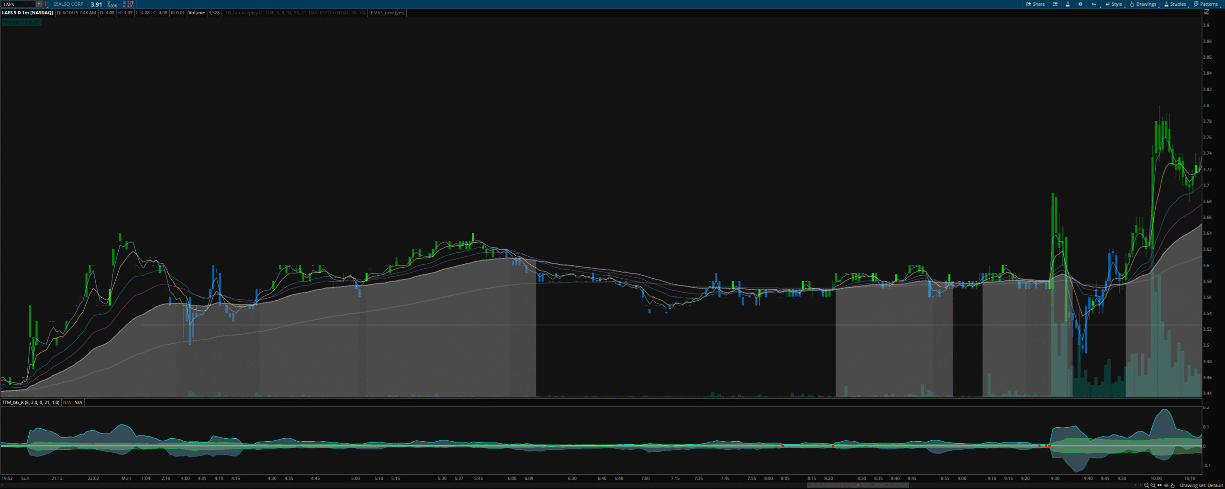Open the Style menu
The image size is (1225, 489).
point(1114,4)
